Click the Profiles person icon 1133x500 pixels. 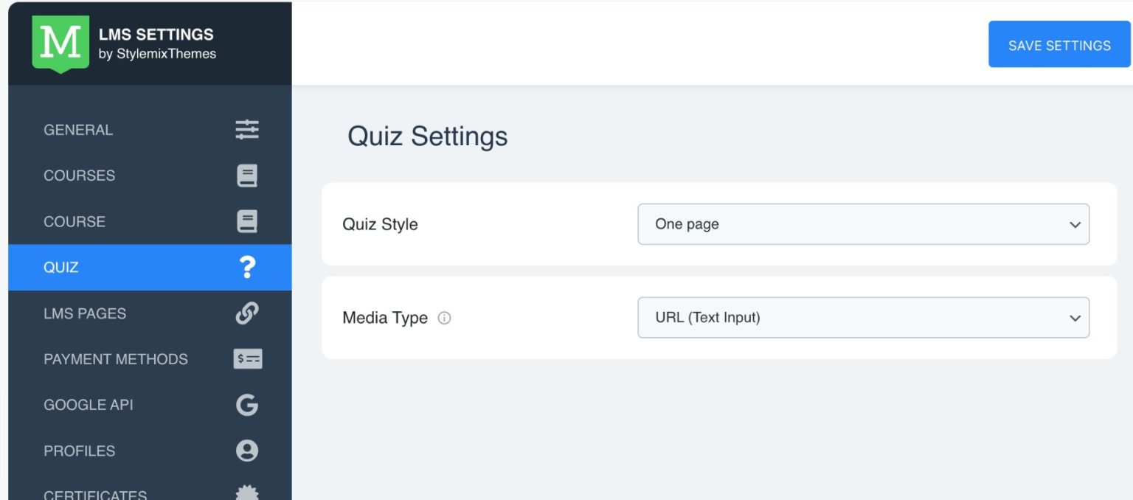pyautogui.click(x=247, y=451)
